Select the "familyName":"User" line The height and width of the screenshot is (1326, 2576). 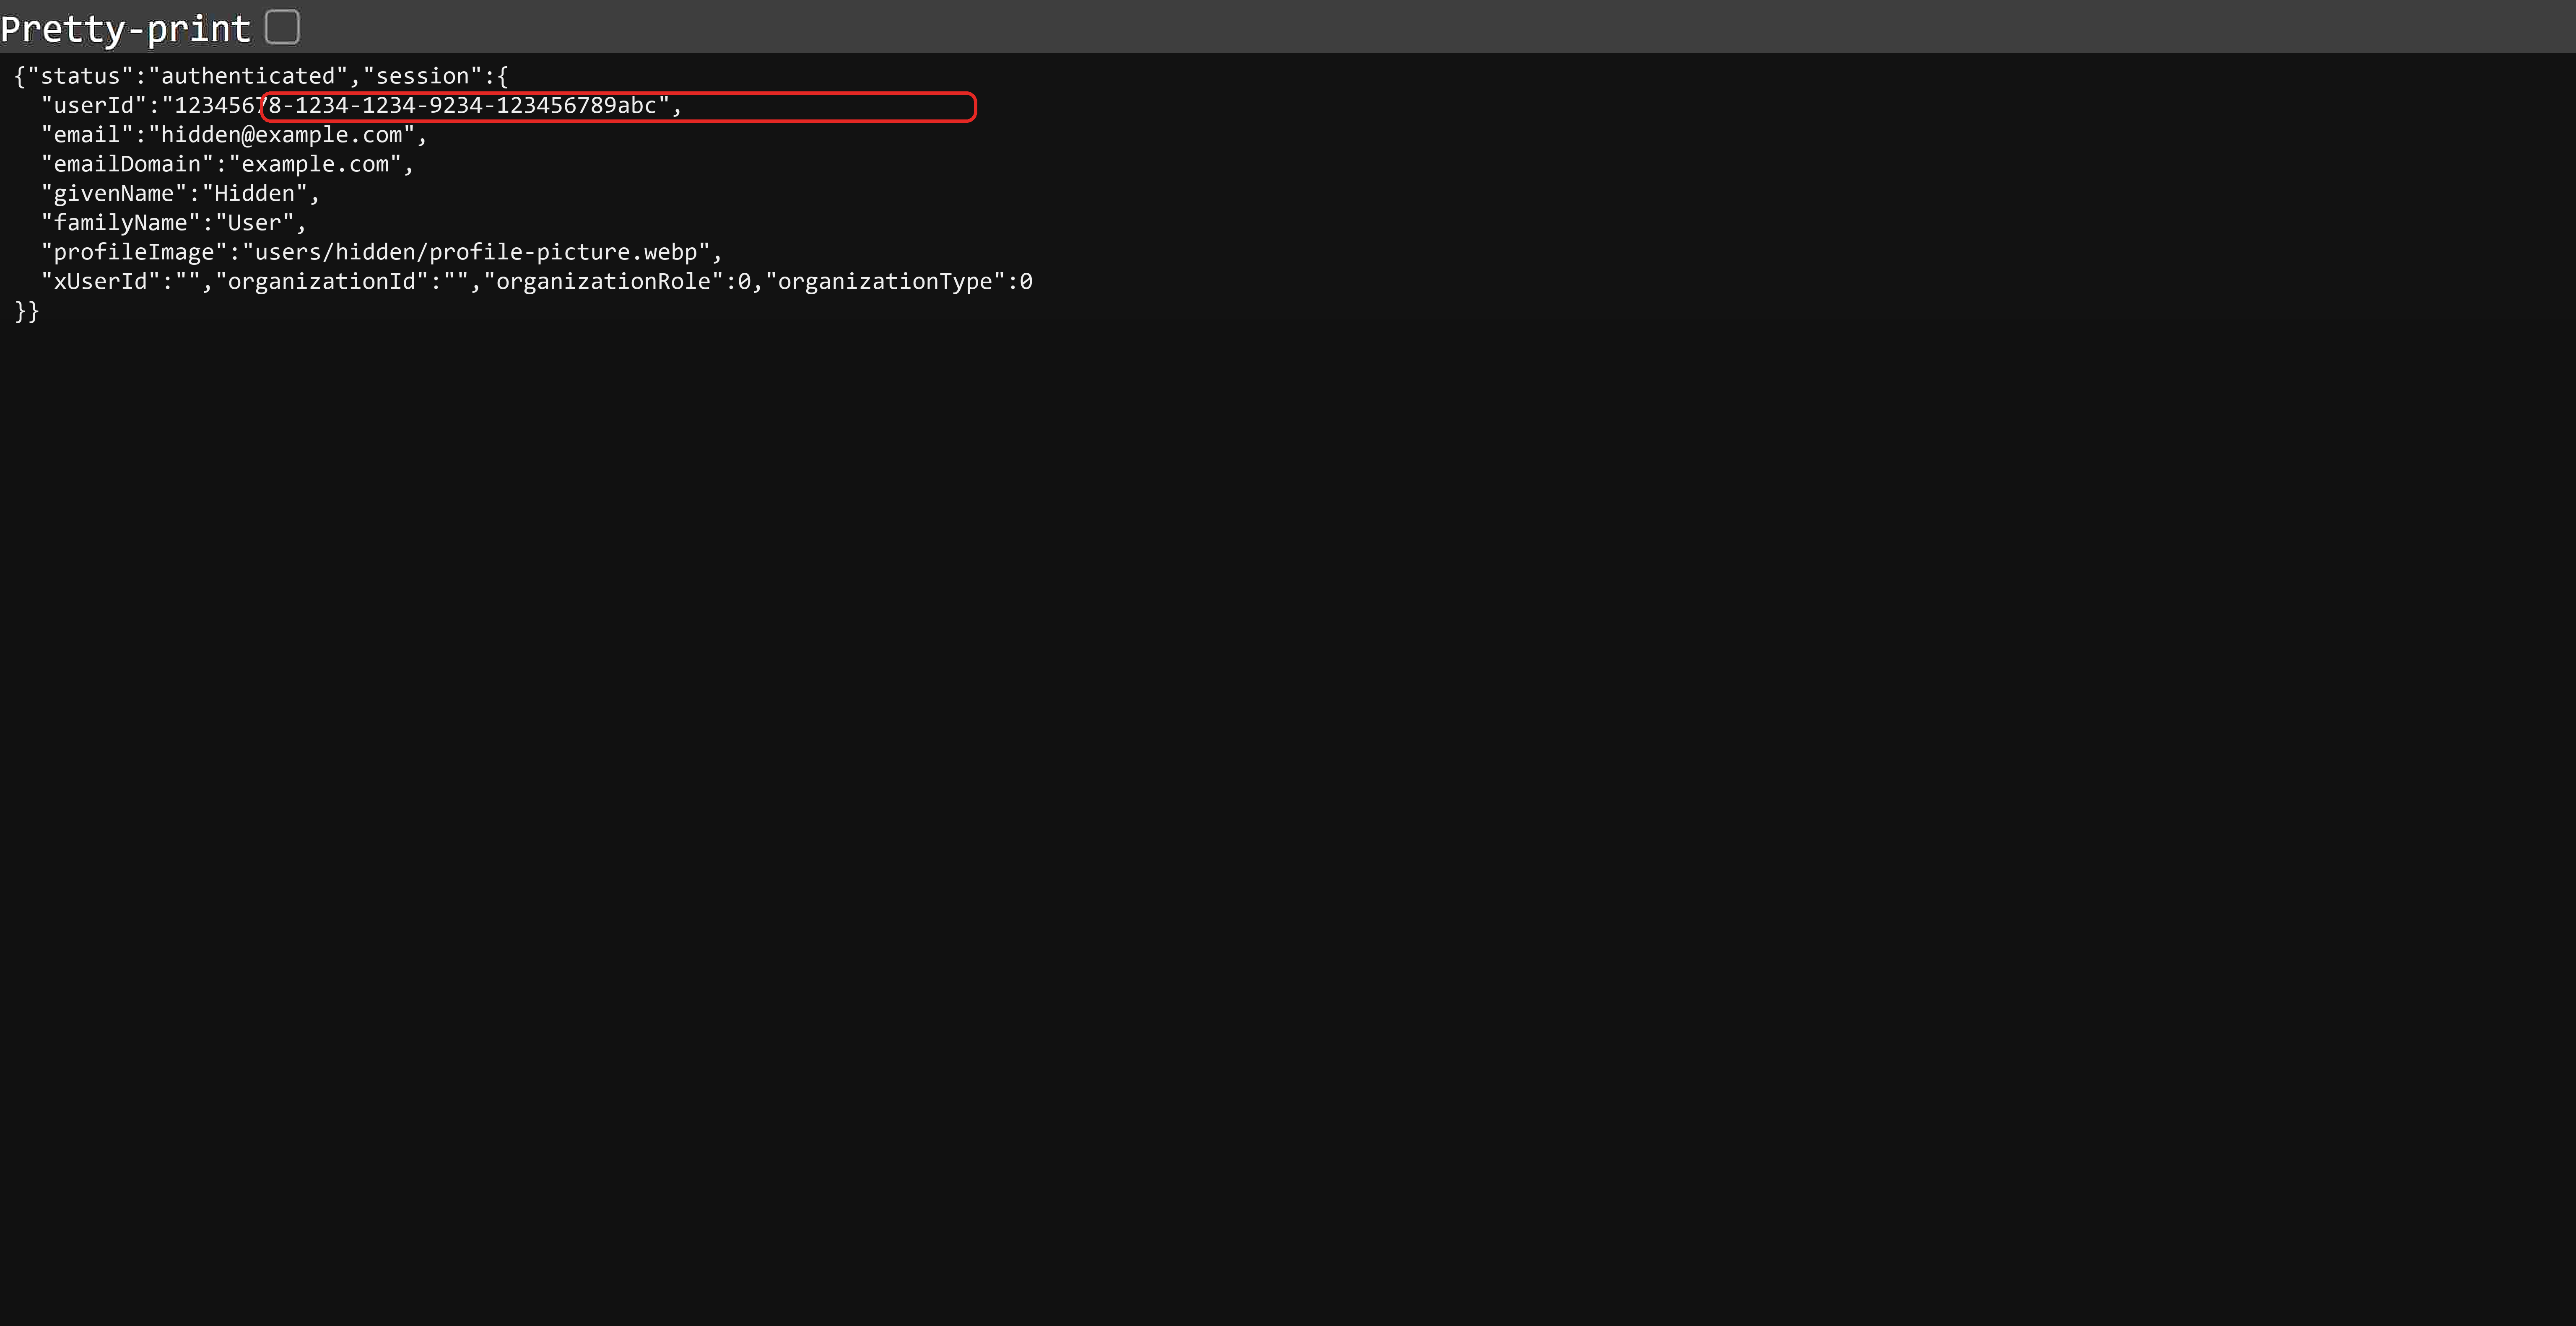click(x=173, y=223)
